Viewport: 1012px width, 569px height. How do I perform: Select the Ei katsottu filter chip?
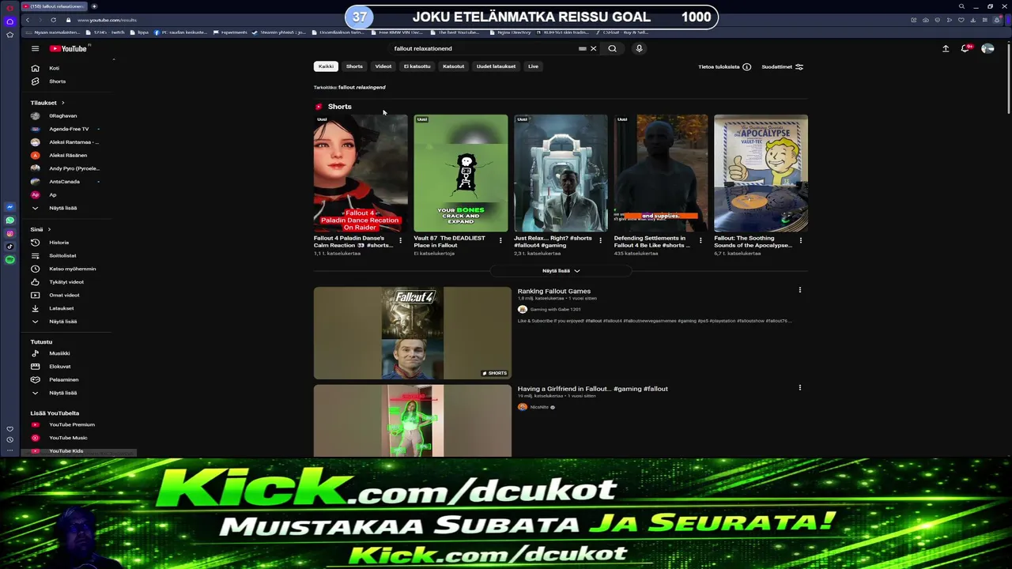(417, 66)
